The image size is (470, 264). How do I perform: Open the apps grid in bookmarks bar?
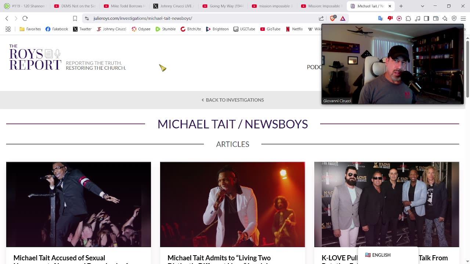(x=8, y=29)
